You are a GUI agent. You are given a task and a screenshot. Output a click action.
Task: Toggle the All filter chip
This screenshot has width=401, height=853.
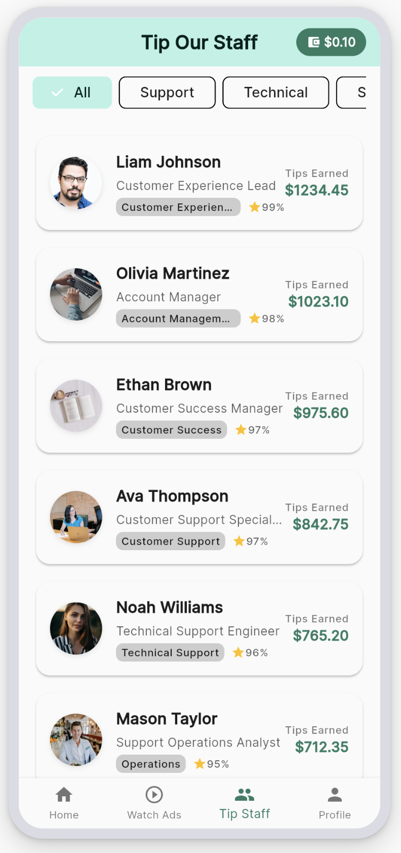(72, 92)
